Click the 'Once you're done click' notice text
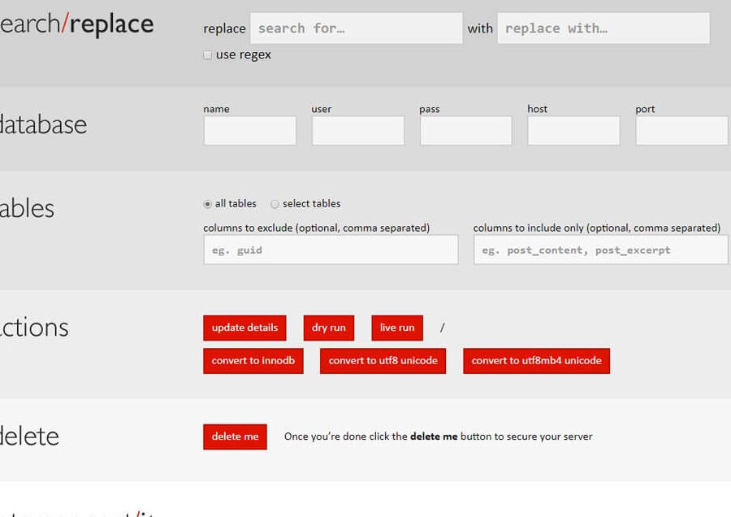The height and width of the screenshot is (517, 731). pyautogui.click(x=439, y=437)
